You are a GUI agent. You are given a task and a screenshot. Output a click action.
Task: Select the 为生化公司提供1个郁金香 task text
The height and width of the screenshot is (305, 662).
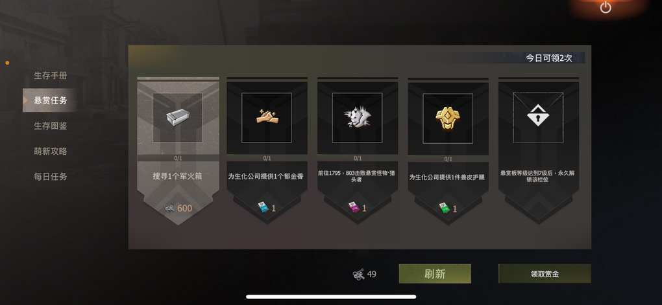(266, 177)
